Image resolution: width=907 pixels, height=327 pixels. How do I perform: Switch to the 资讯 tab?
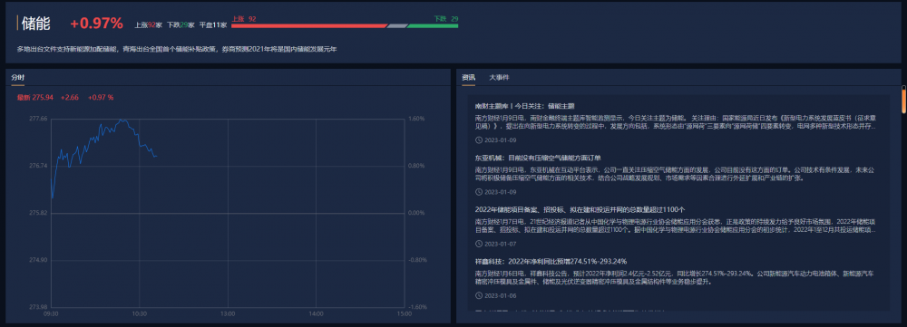pos(469,77)
